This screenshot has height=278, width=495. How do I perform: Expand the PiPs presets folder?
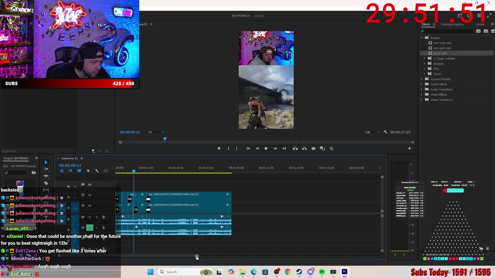[x=425, y=69]
